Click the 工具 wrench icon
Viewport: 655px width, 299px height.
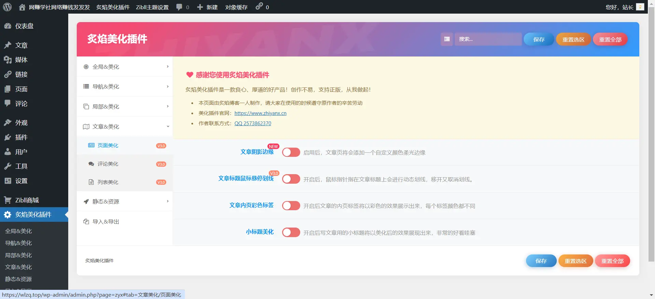point(8,166)
